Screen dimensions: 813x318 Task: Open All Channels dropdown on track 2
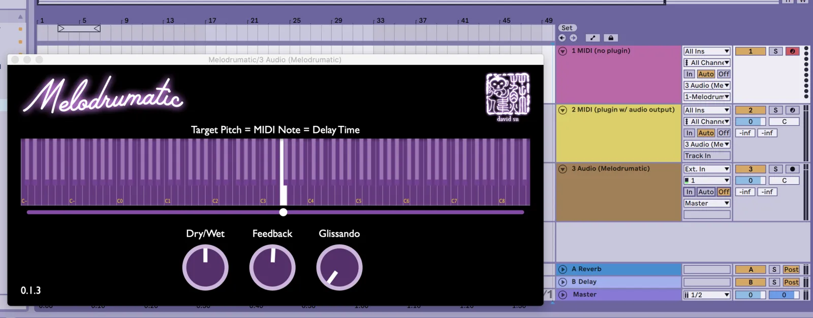click(x=707, y=121)
